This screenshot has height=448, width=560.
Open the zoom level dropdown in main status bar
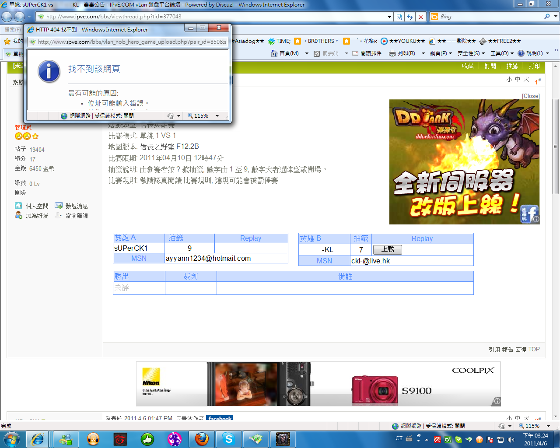point(548,426)
